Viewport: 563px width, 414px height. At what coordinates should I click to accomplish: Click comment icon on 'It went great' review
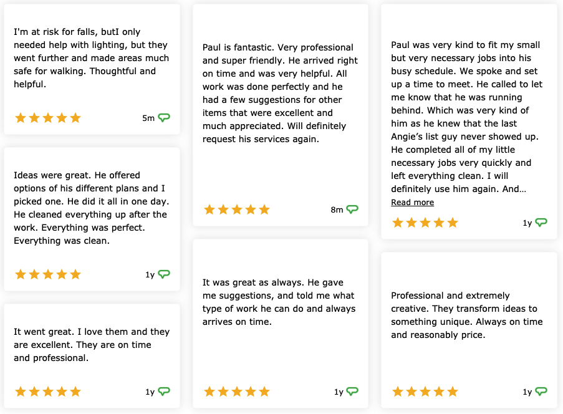pyautogui.click(x=164, y=392)
